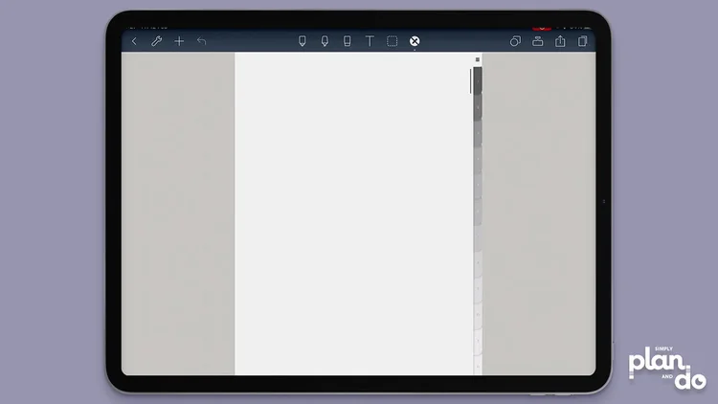Undo the last action
This screenshot has height=404, width=718.
click(x=201, y=41)
